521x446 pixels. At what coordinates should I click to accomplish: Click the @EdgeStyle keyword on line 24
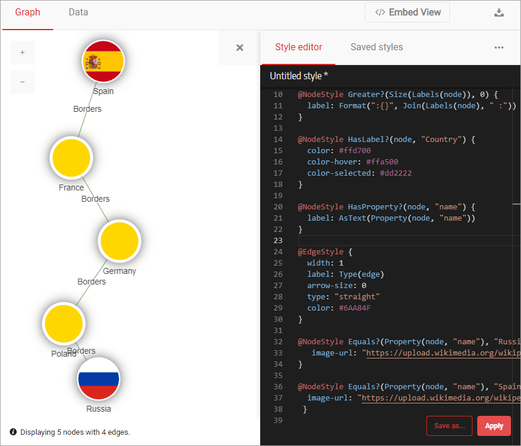[321, 252]
